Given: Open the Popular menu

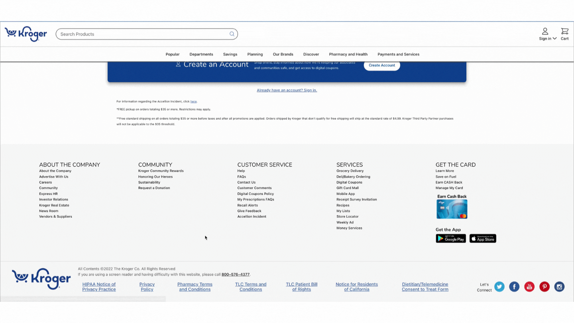Looking at the screenshot, I should pyautogui.click(x=173, y=54).
